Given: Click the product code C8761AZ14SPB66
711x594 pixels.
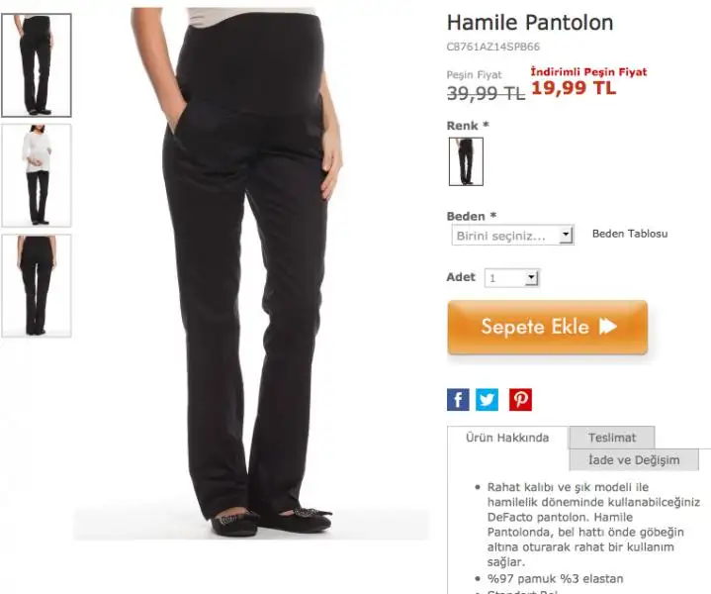Looking at the screenshot, I should pos(492,47).
